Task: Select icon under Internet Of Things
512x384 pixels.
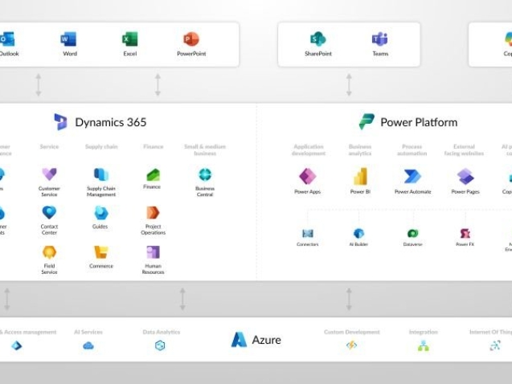Action: pyautogui.click(x=495, y=345)
